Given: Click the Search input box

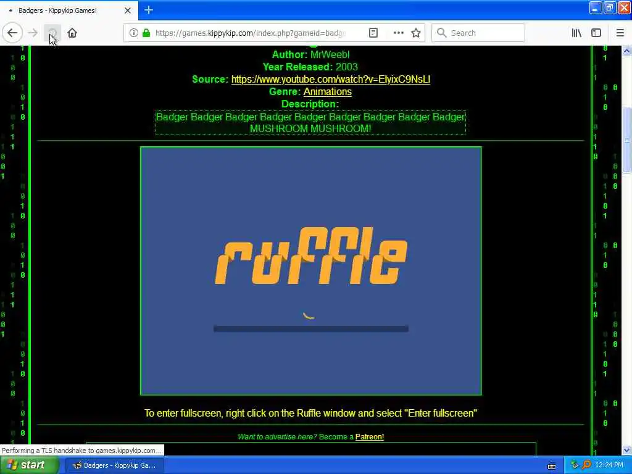Looking at the screenshot, I should 478,33.
